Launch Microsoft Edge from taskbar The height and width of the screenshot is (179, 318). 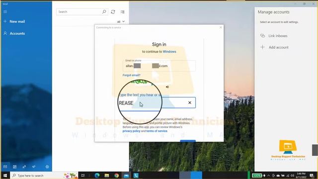(x=97, y=176)
